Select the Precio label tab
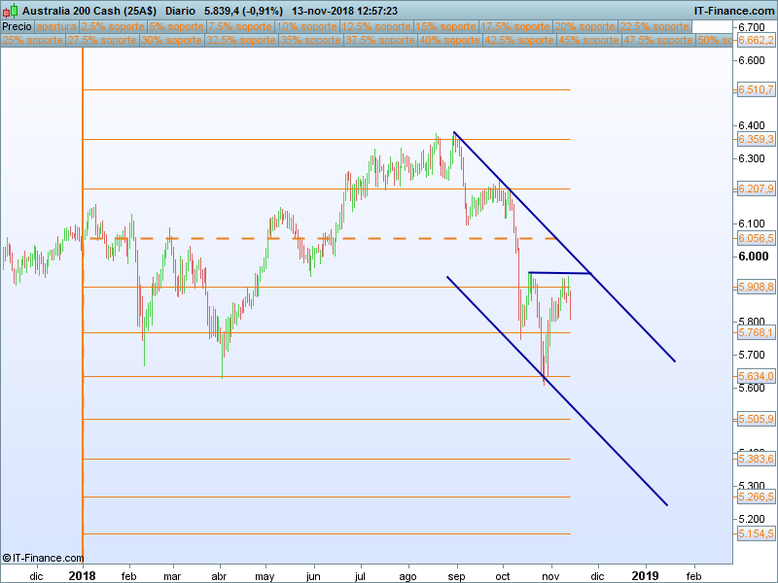Image resolution: width=778 pixels, height=583 pixels. (x=17, y=27)
